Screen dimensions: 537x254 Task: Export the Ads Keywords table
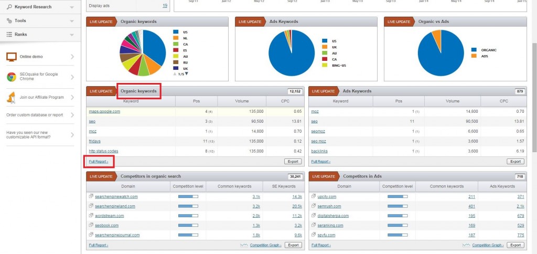tap(515, 162)
